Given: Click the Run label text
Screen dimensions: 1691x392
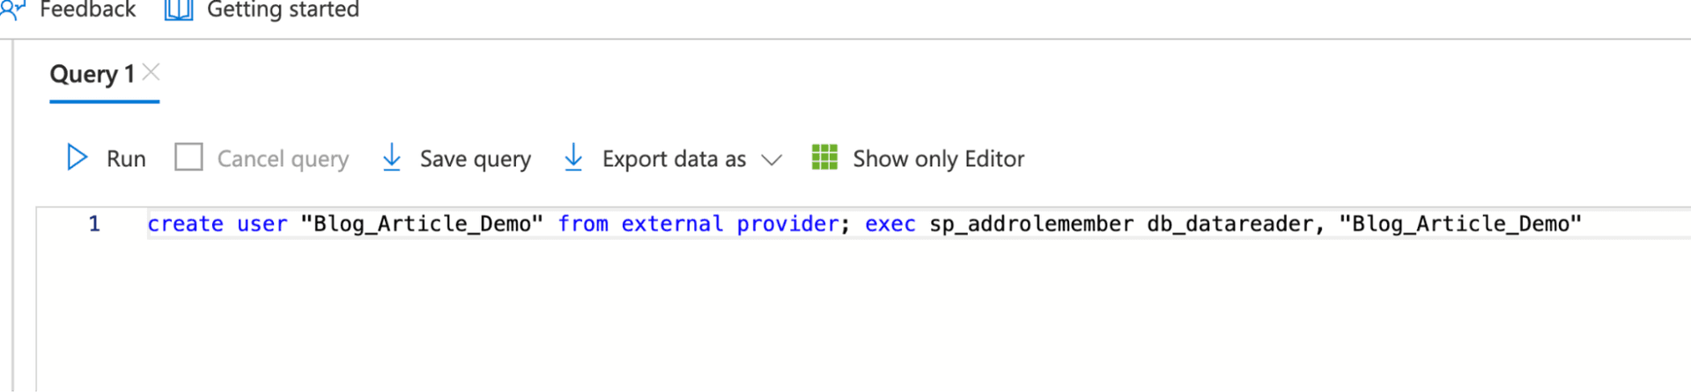Looking at the screenshot, I should 126,159.
